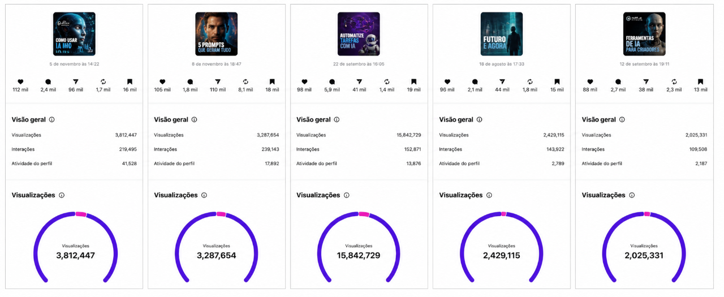Click the bookmark icon showing 13 mil
Viewport: 724px width, 297px height.
700,81
